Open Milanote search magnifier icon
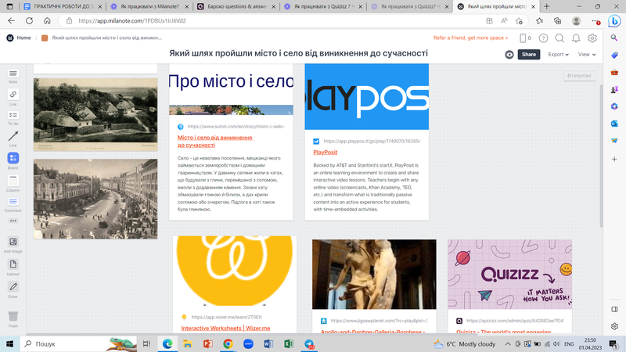The image size is (626, 352). 559,38
